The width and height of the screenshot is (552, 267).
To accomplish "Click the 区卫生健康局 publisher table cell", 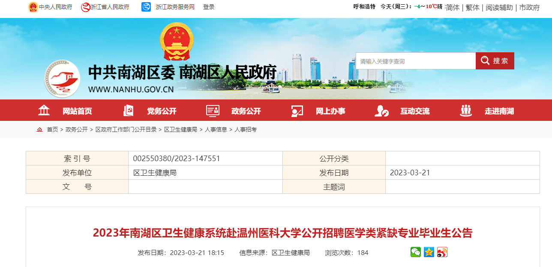I will pyautogui.click(x=205, y=173).
